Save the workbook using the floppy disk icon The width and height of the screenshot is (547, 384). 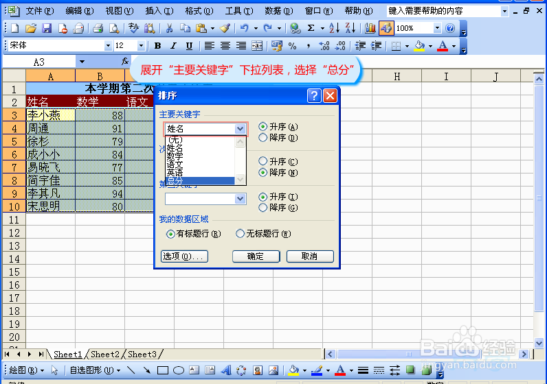pos(47,28)
